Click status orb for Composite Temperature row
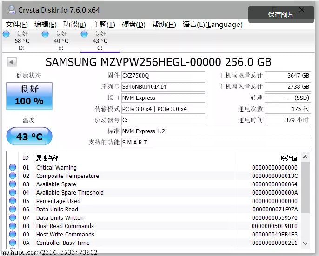The width and height of the screenshot is (319, 256). coord(13,176)
